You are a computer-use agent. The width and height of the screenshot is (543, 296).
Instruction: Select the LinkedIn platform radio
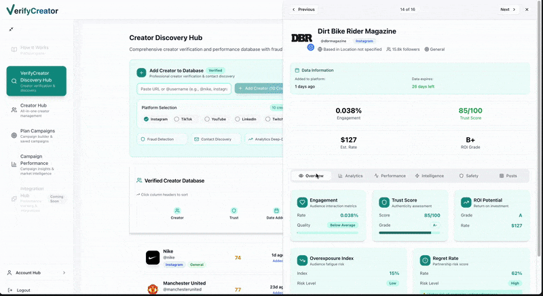coord(237,119)
